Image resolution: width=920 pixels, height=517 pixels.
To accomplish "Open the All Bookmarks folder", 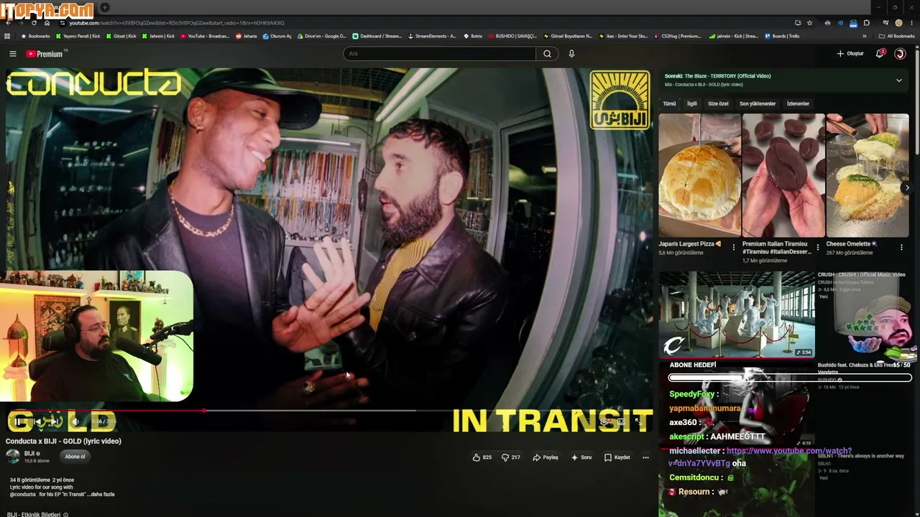I will coord(897,36).
